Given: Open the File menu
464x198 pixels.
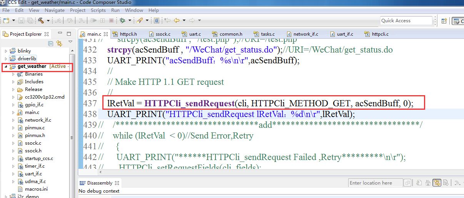Looking at the screenshot, I should 6,10.
